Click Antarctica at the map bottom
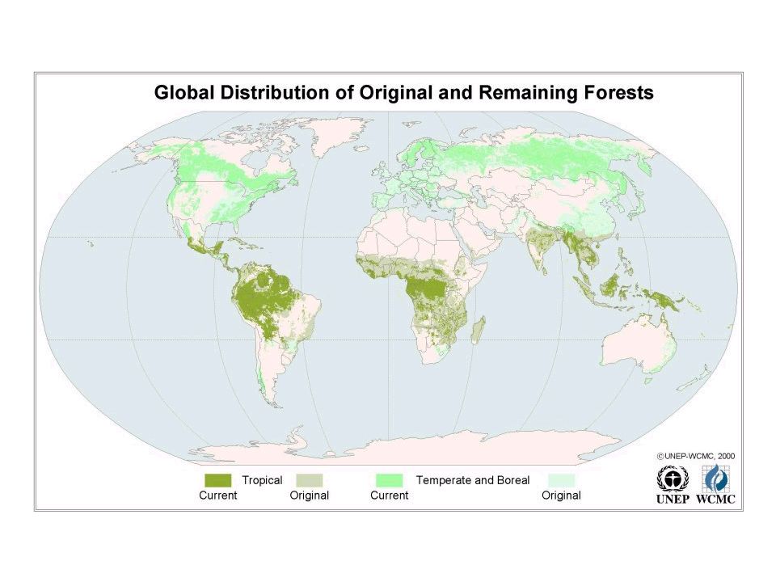The height and width of the screenshot is (582, 776). tap(411, 448)
